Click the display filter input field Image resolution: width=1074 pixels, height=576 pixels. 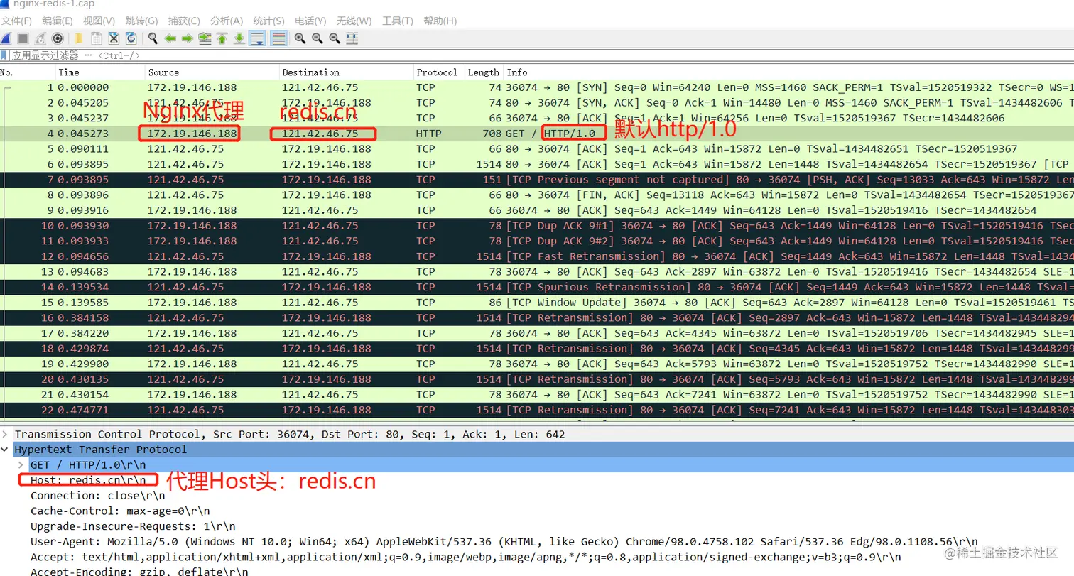(540, 55)
